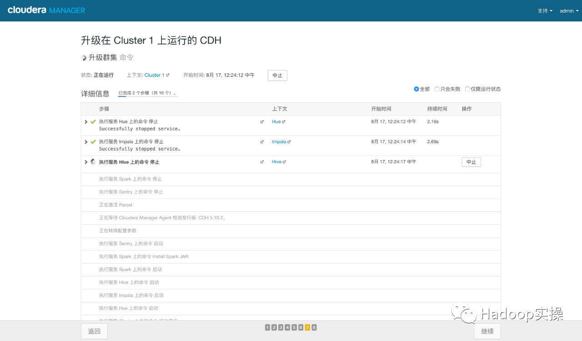The image size is (582, 341).
Task: Open Impala stop command details popout icon
Action: (262, 142)
